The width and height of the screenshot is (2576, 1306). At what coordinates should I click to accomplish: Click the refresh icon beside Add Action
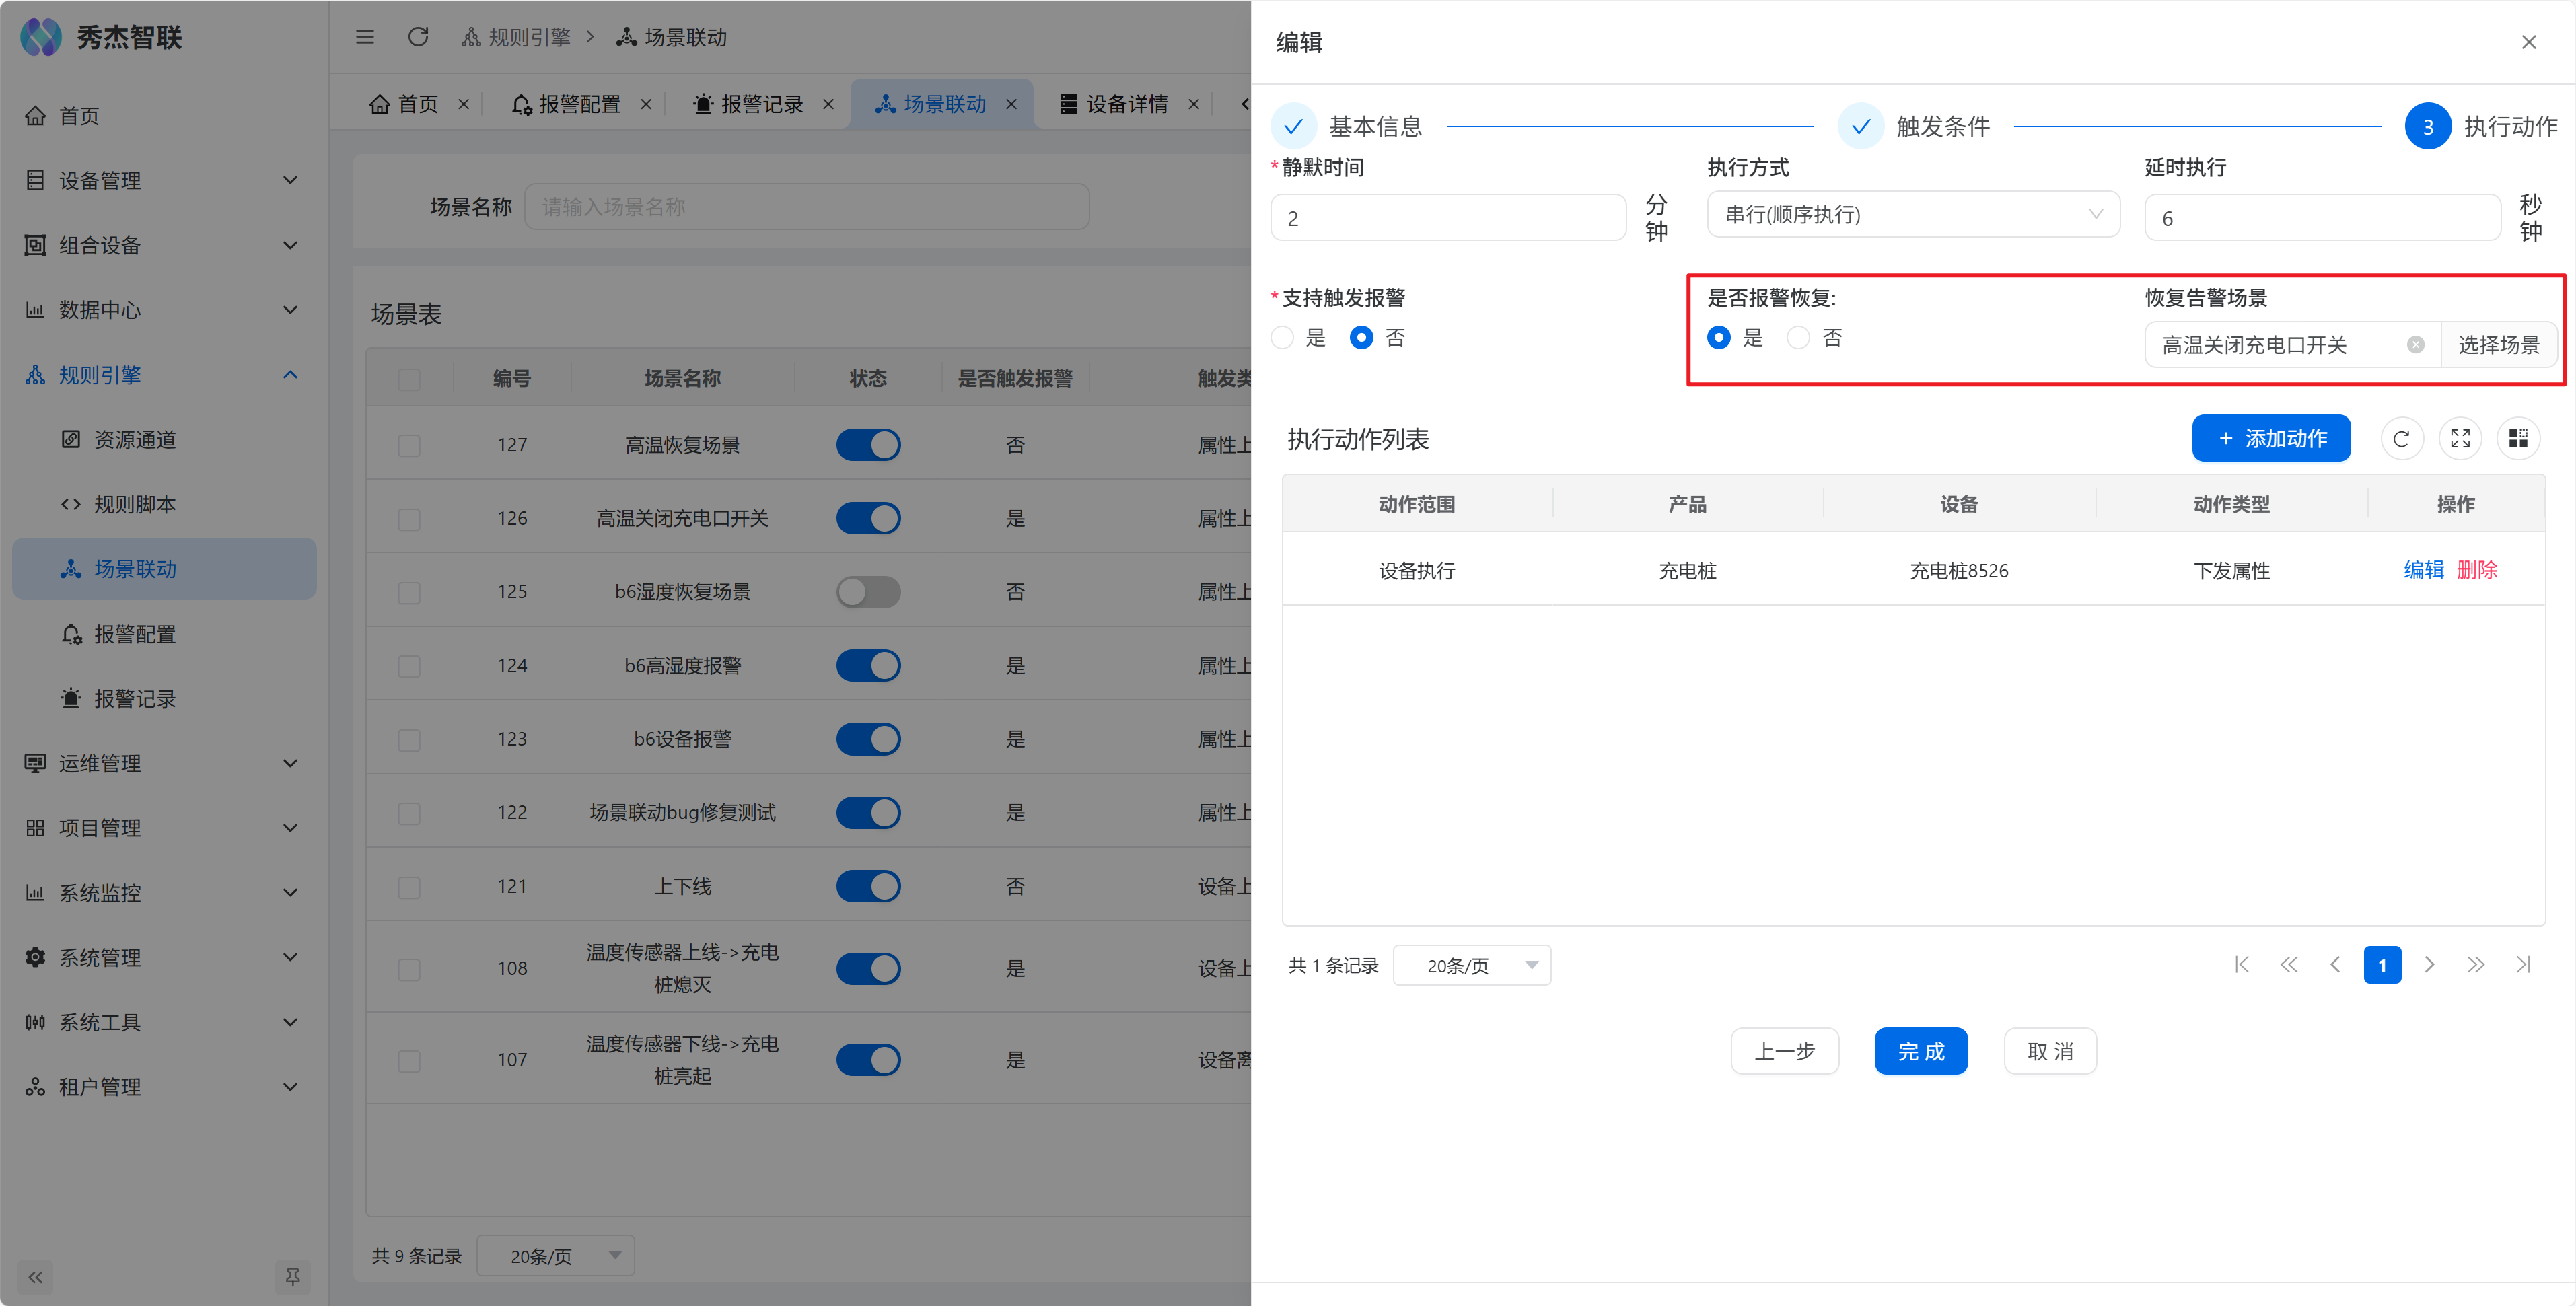pos(2401,438)
